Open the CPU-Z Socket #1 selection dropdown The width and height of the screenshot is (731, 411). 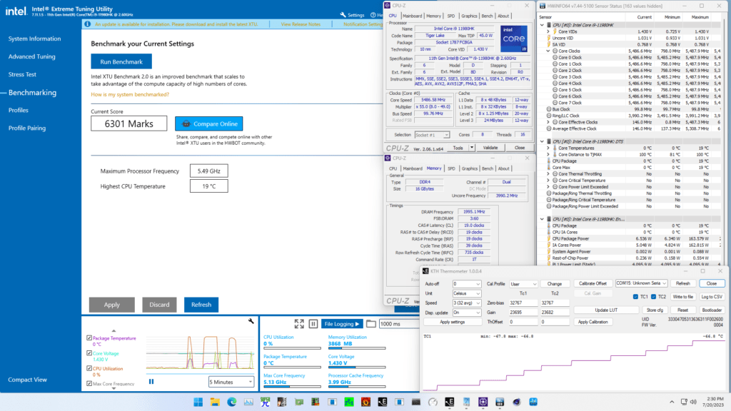(x=432, y=135)
